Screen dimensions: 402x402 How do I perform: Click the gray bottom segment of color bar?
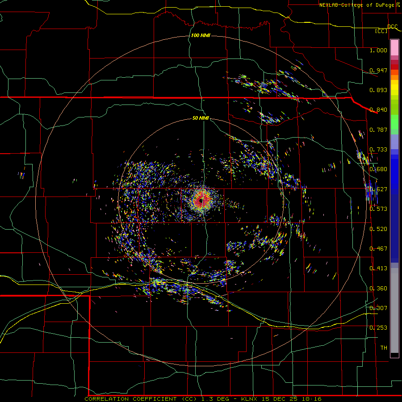(394, 310)
